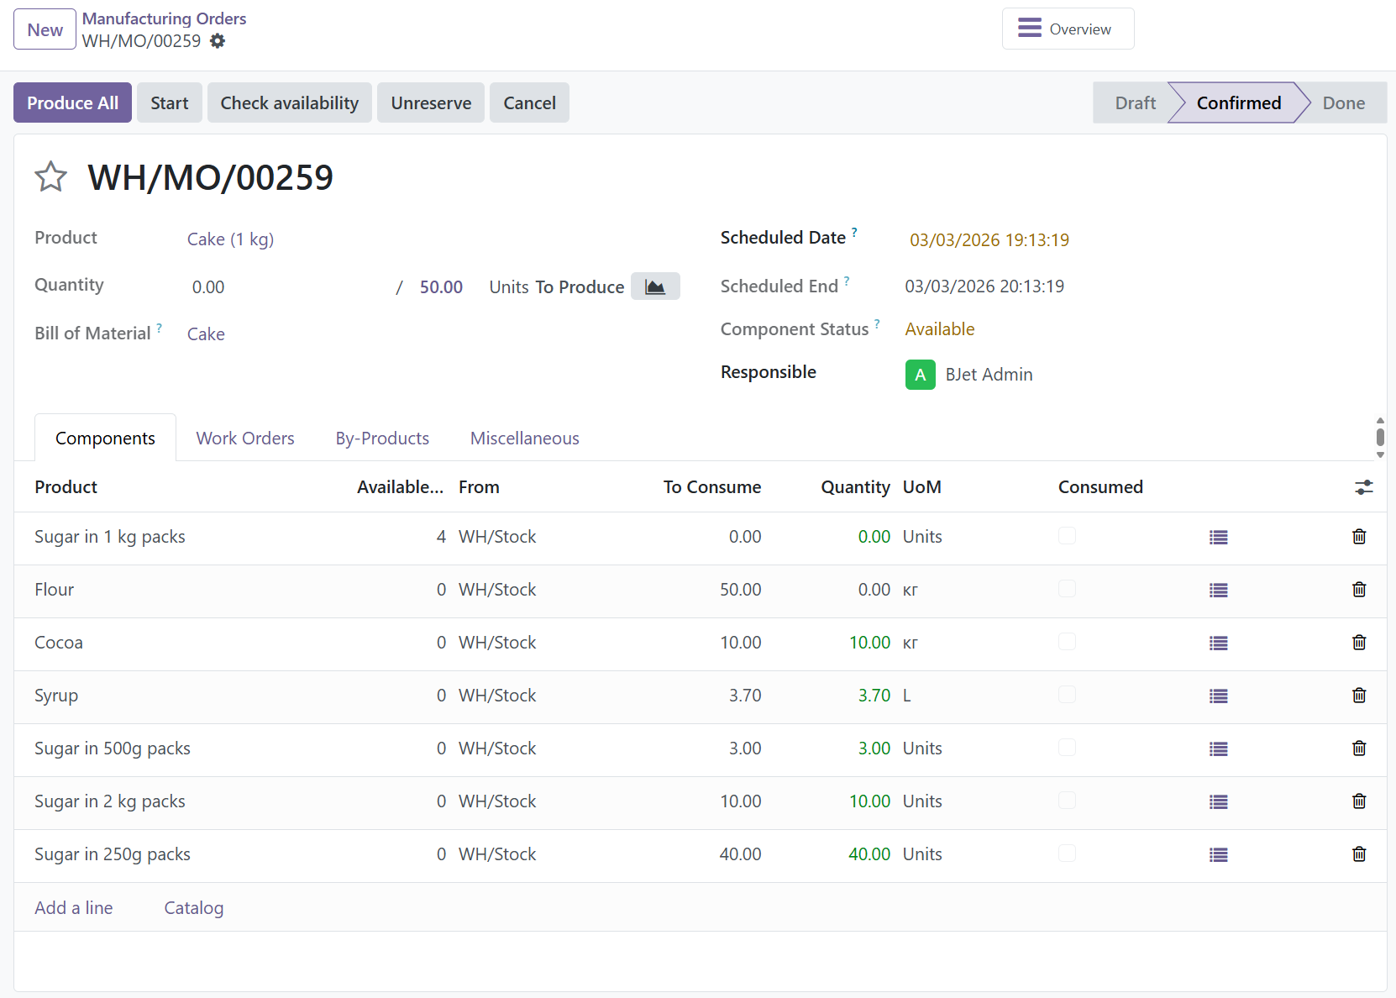Switch to the Work Orders tab

[245, 439]
